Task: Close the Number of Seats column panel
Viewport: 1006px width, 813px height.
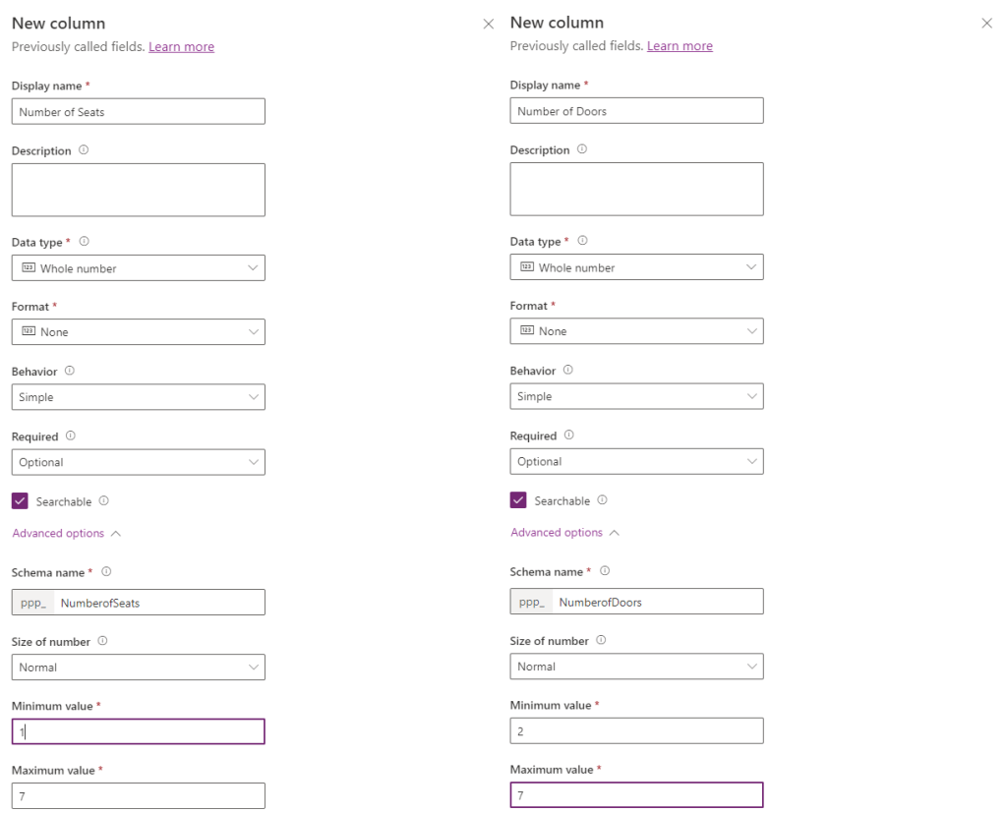Action: (x=489, y=24)
